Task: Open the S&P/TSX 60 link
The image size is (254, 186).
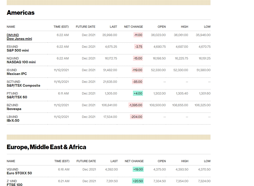Action: (17, 95)
